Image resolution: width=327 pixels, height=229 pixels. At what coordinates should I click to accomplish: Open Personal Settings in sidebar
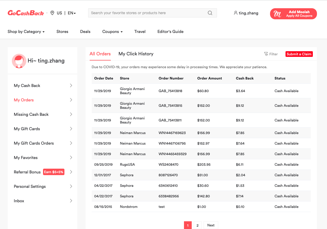(30, 186)
